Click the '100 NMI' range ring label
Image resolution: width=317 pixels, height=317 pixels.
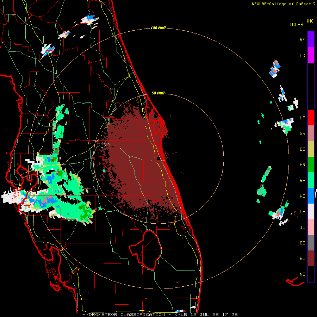click(x=158, y=28)
